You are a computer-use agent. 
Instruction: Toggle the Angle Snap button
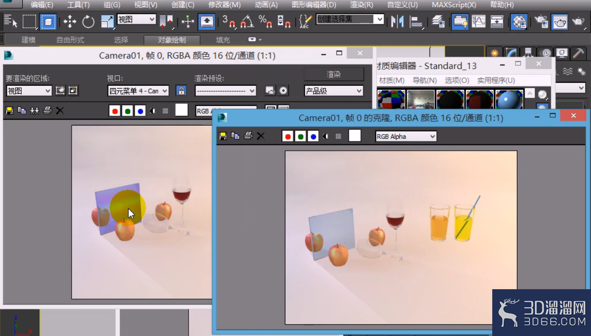click(x=247, y=22)
